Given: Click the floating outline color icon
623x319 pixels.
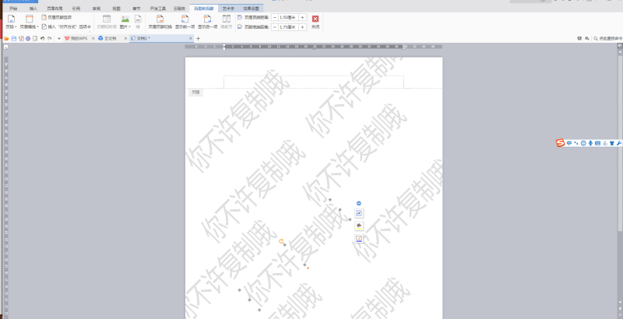Looking at the screenshot, I should coord(359,238).
